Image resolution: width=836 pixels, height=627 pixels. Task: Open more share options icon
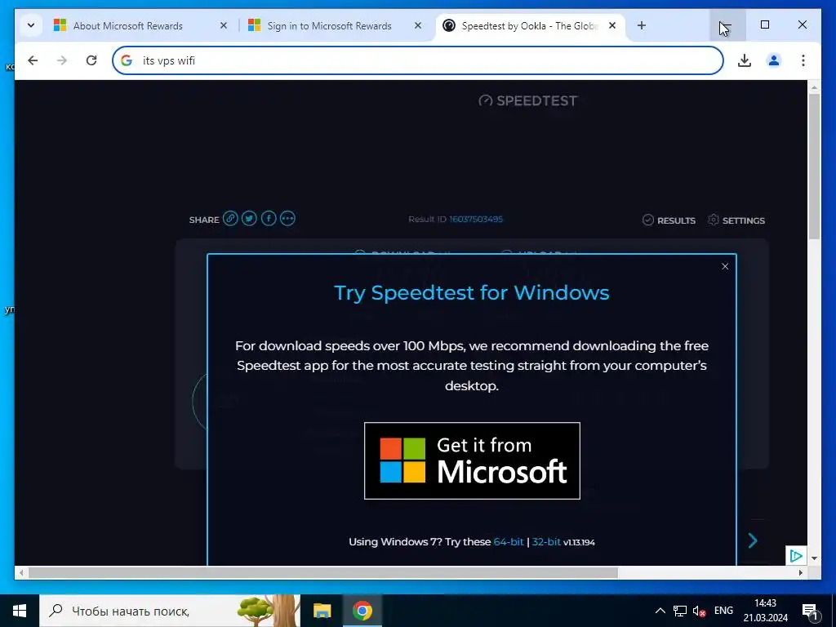pyautogui.click(x=287, y=219)
